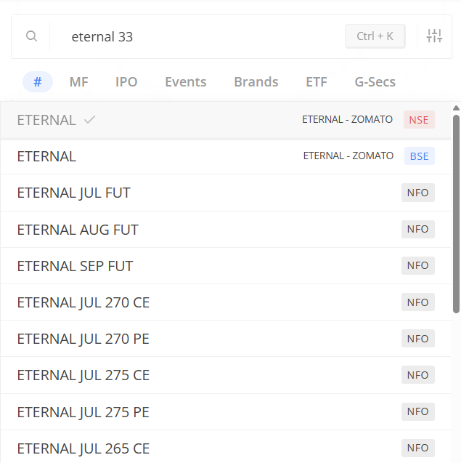Click the red NSE exchange badge

(419, 120)
